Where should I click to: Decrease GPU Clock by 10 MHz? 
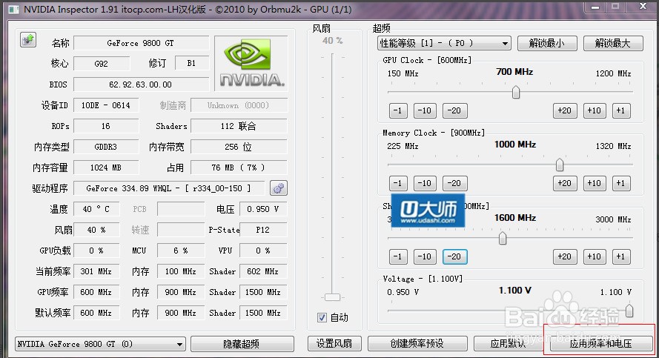[425, 110]
